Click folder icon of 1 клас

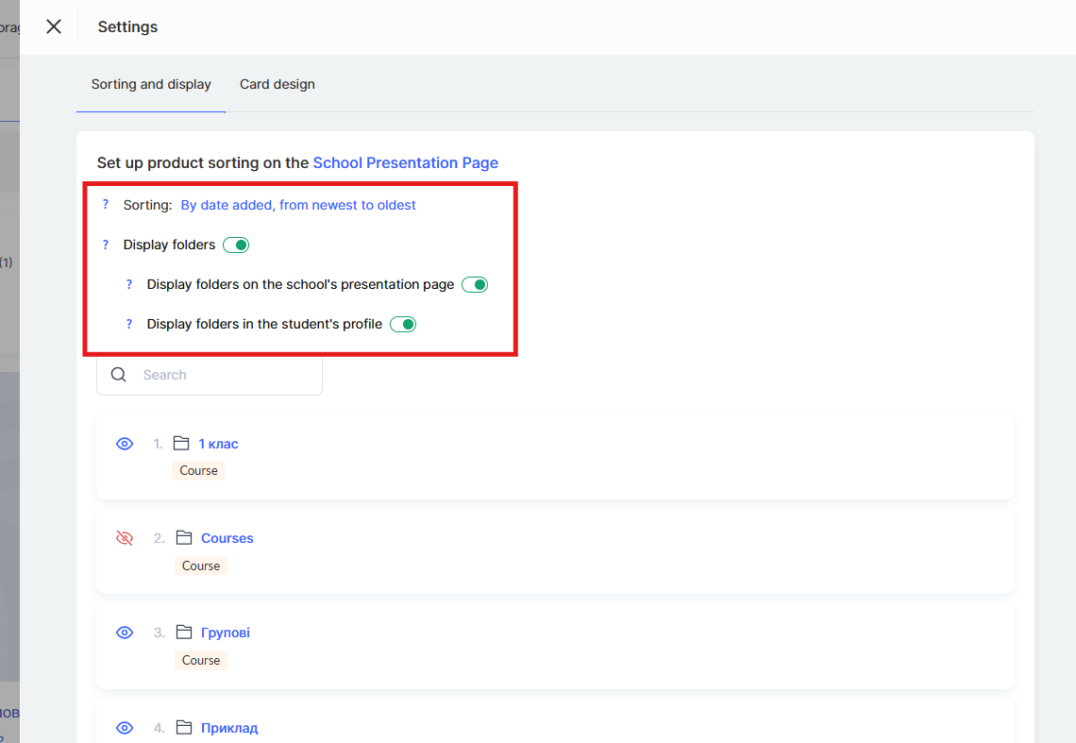(x=181, y=444)
